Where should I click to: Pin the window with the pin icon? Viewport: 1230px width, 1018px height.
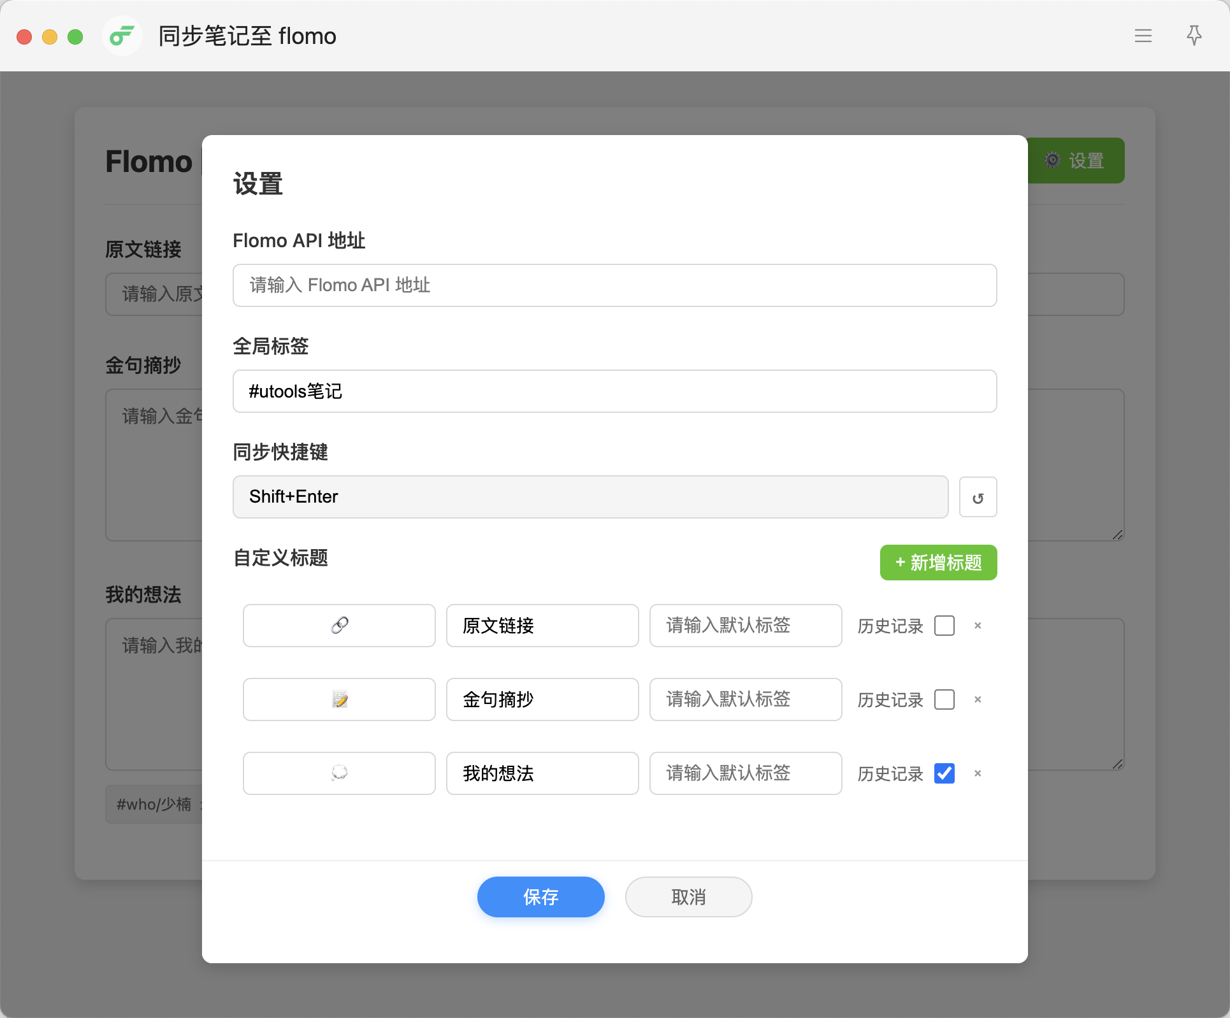1194,36
